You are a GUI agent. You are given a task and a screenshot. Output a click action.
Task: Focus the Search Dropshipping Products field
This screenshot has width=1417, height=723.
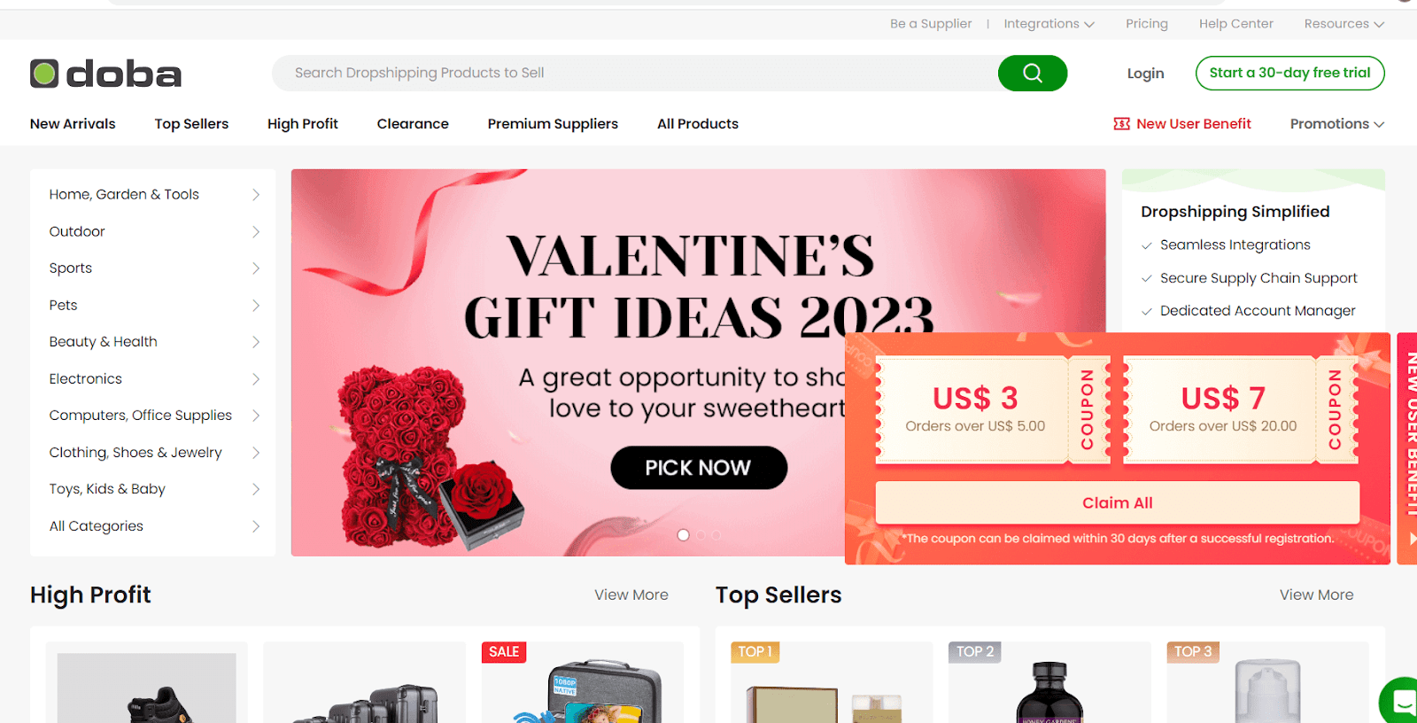tap(634, 73)
